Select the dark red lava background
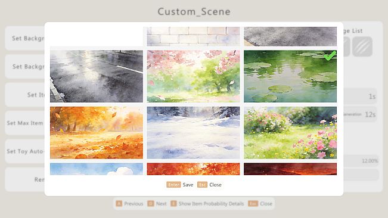 tap(290, 169)
